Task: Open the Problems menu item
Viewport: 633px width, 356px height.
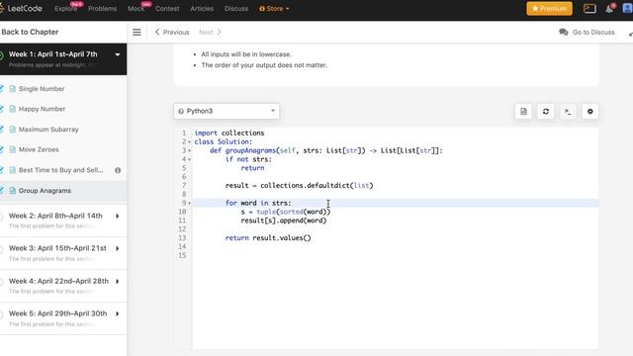Action: click(102, 9)
